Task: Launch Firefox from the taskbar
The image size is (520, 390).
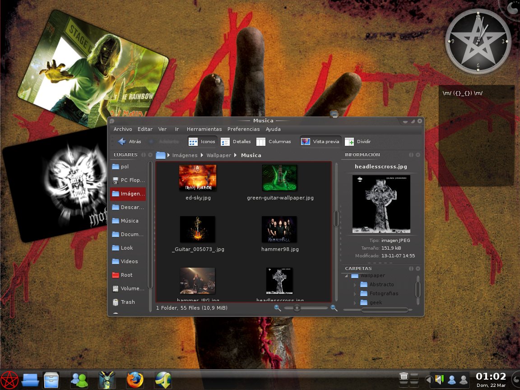Action: 135,380
